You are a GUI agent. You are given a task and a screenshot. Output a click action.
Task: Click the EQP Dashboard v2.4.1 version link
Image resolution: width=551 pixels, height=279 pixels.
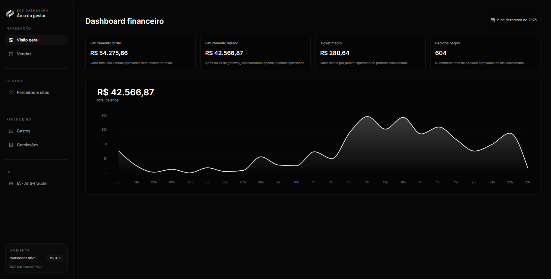coord(27,266)
